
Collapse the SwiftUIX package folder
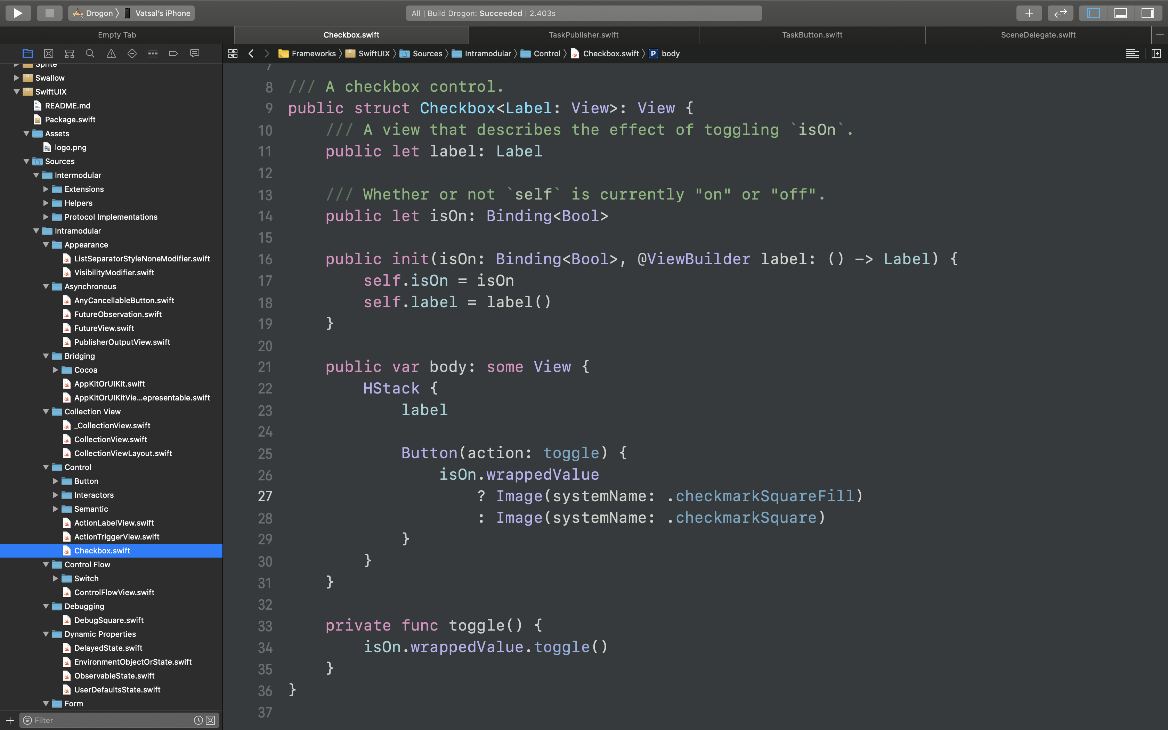coord(16,92)
